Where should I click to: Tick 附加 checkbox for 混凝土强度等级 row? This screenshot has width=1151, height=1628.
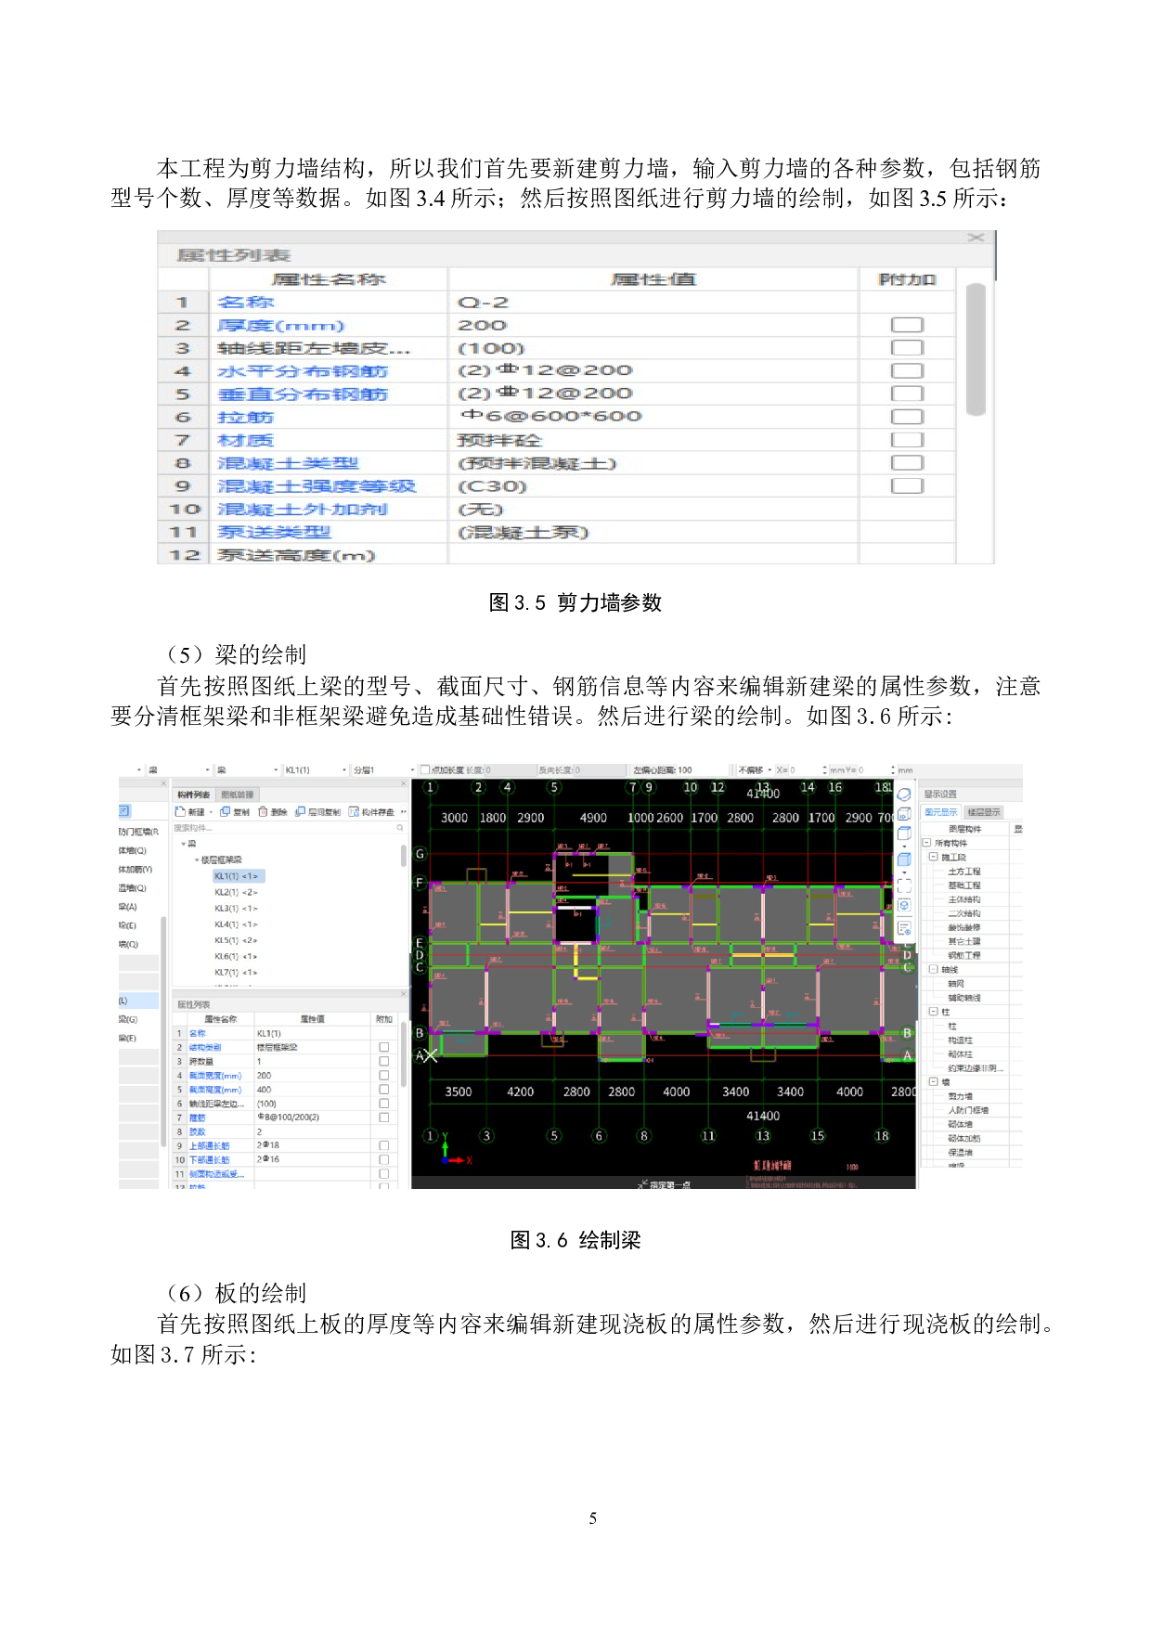pyautogui.click(x=907, y=486)
